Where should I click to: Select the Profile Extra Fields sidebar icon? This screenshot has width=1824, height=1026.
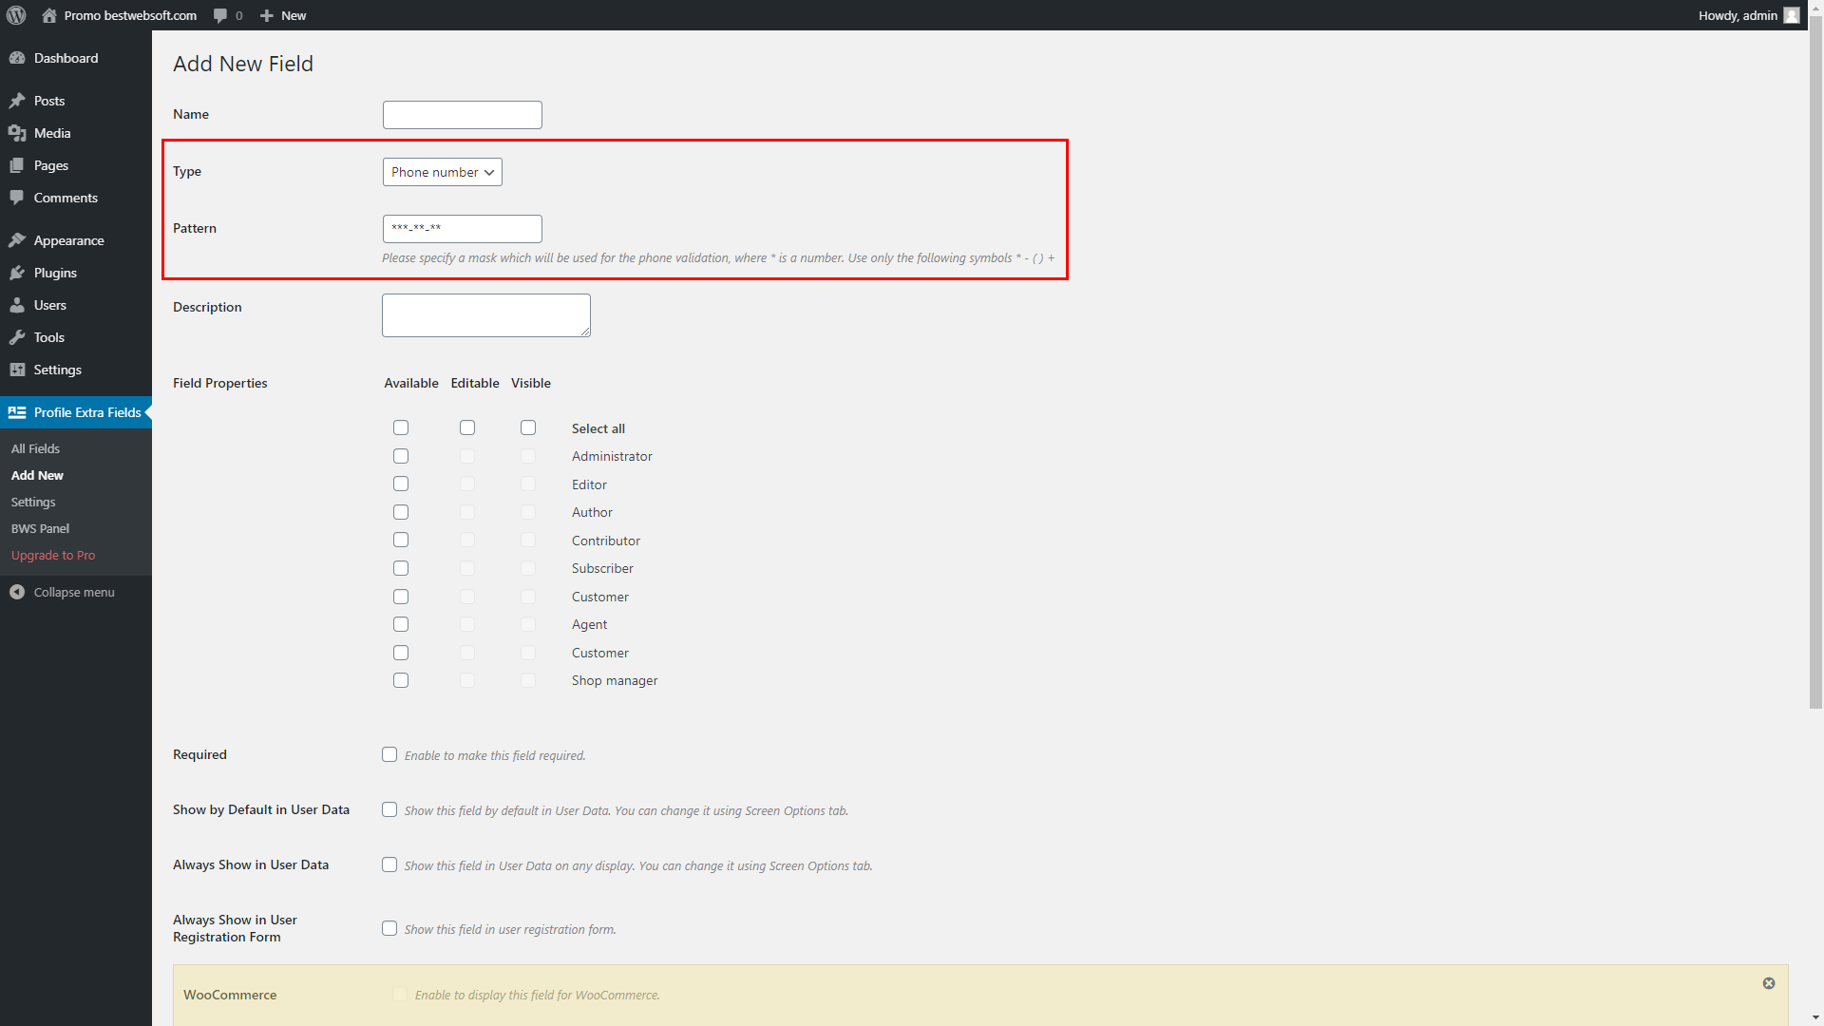pyautogui.click(x=16, y=412)
